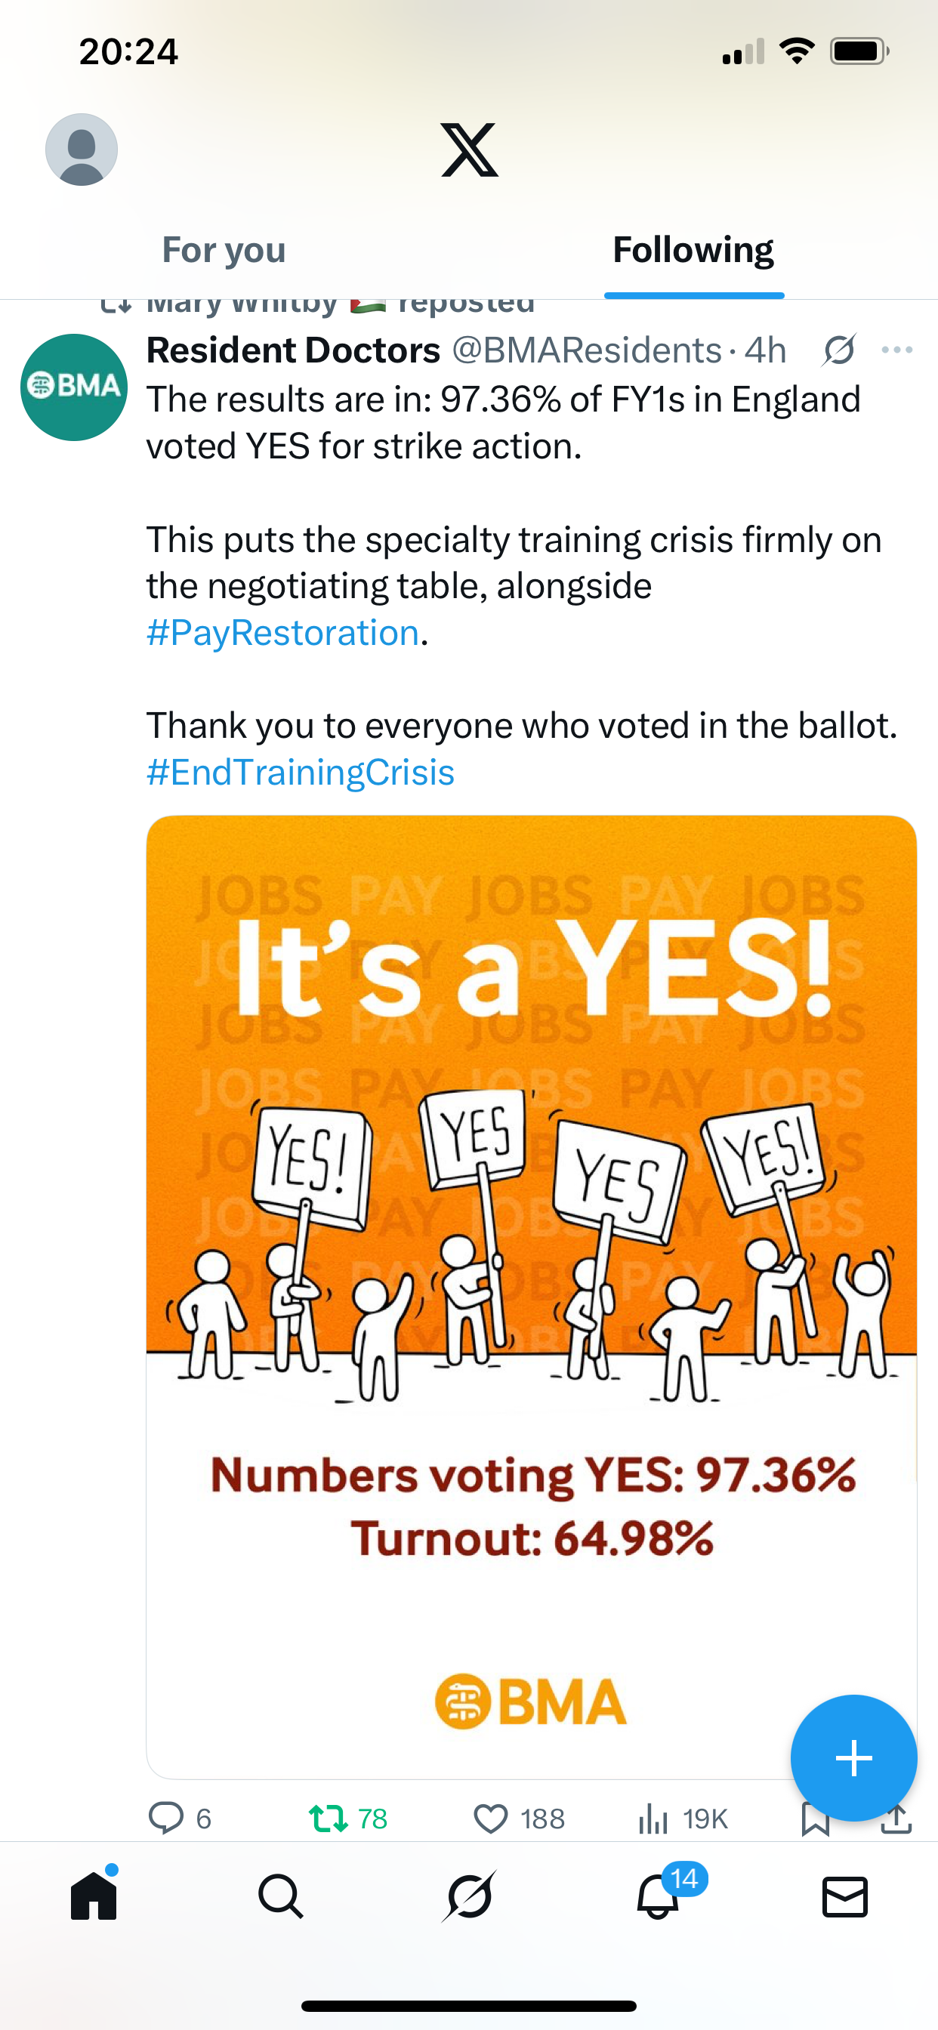Like the Resident Doctors post

click(491, 1818)
